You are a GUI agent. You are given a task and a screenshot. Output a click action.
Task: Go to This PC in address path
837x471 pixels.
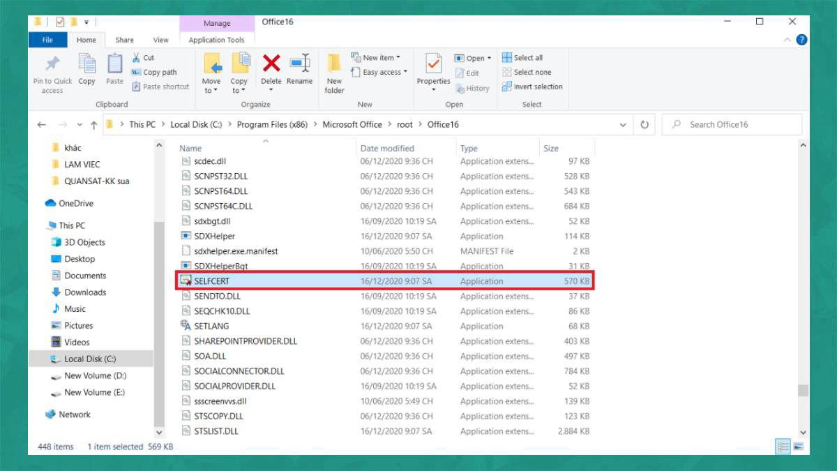(x=142, y=125)
